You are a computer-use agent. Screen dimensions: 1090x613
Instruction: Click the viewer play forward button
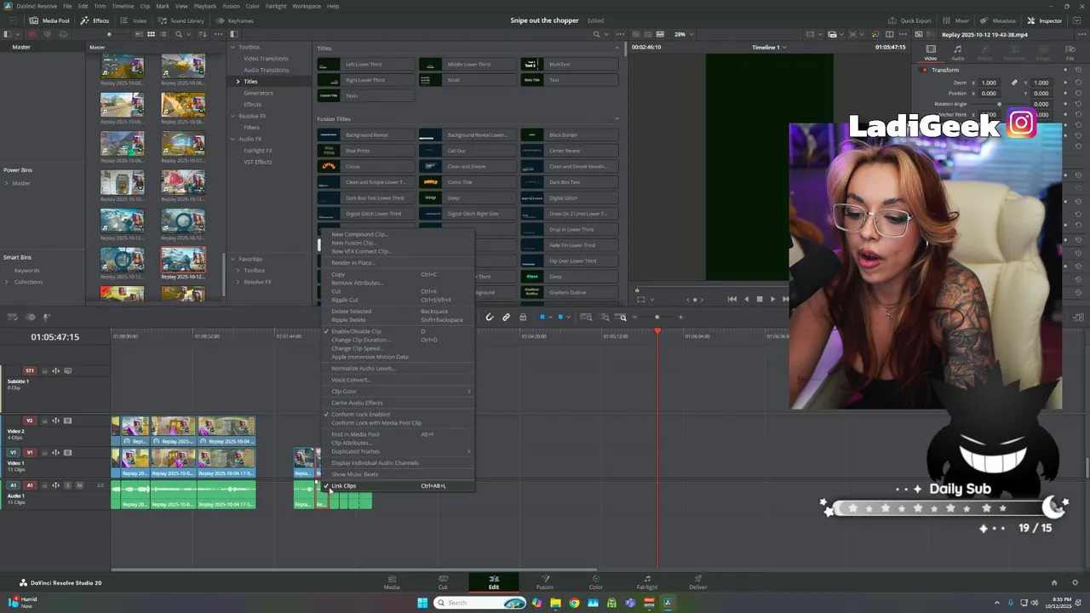[x=772, y=299]
